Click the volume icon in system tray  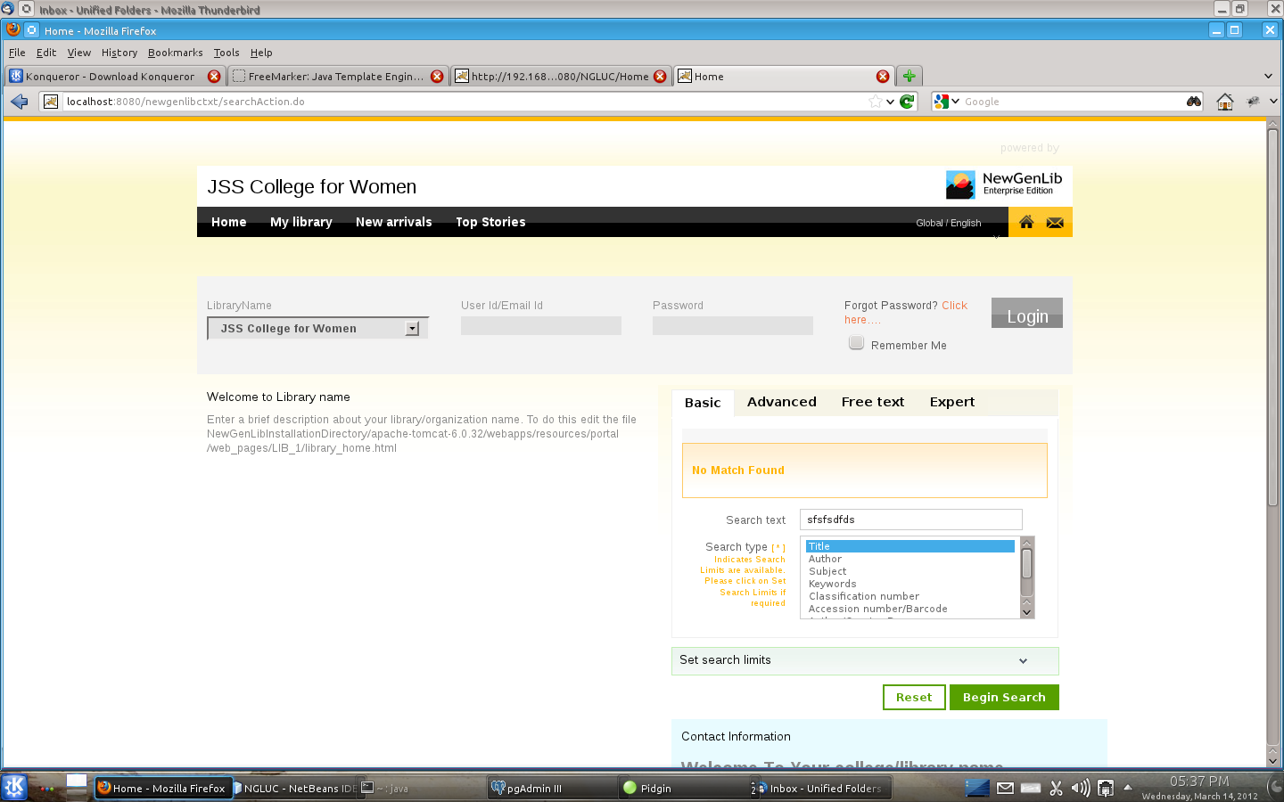(x=1080, y=788)
